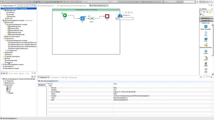Expand the Module Descriptors node
The image size is (214, 120).
[x=4, y=56]
